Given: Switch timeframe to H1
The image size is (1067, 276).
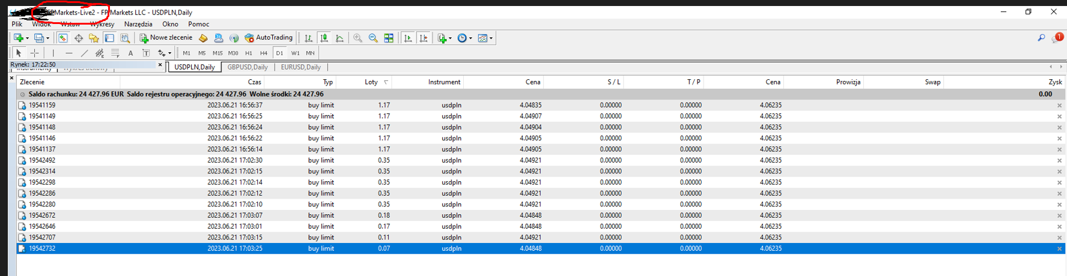Looking at the screenshot, I should (x=249, y=53).
